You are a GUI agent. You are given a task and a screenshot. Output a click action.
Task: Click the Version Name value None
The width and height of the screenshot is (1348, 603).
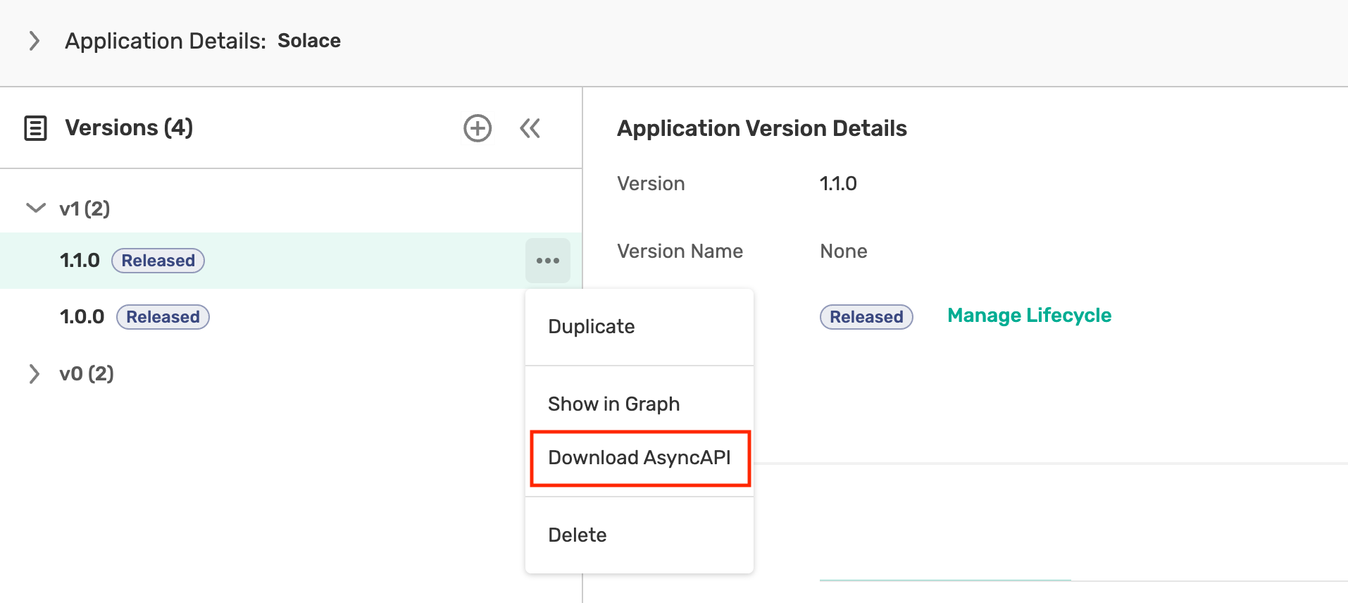click(844, 251)
